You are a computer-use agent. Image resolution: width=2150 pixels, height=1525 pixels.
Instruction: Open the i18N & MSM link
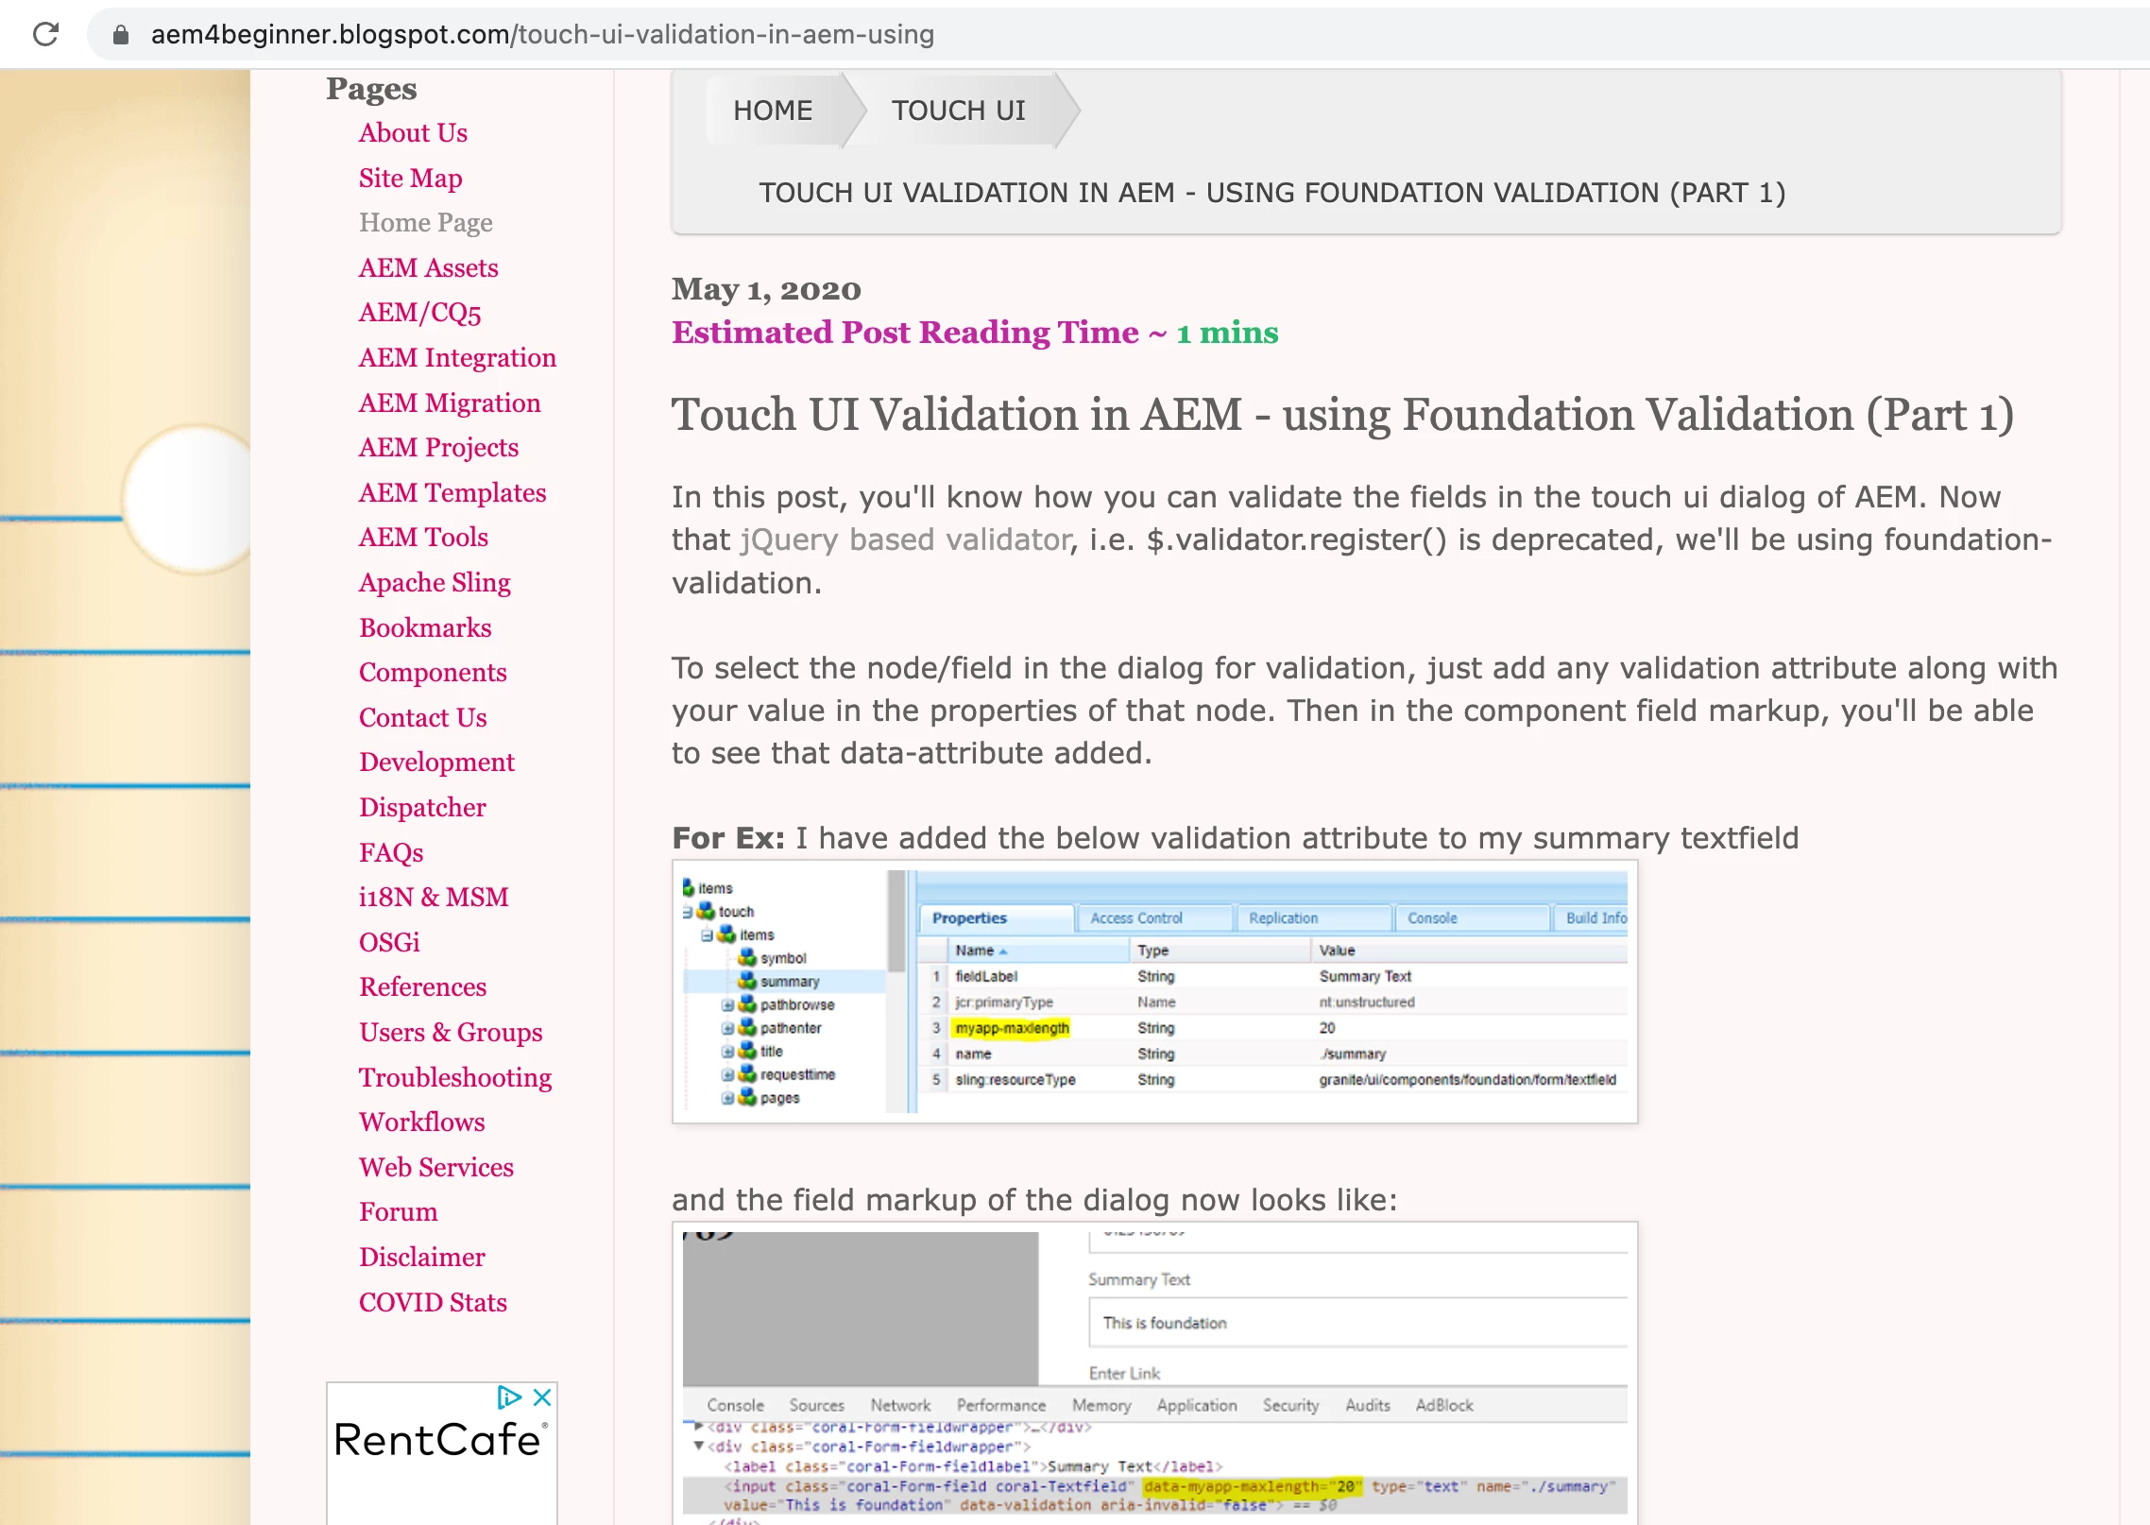point(434,898)
